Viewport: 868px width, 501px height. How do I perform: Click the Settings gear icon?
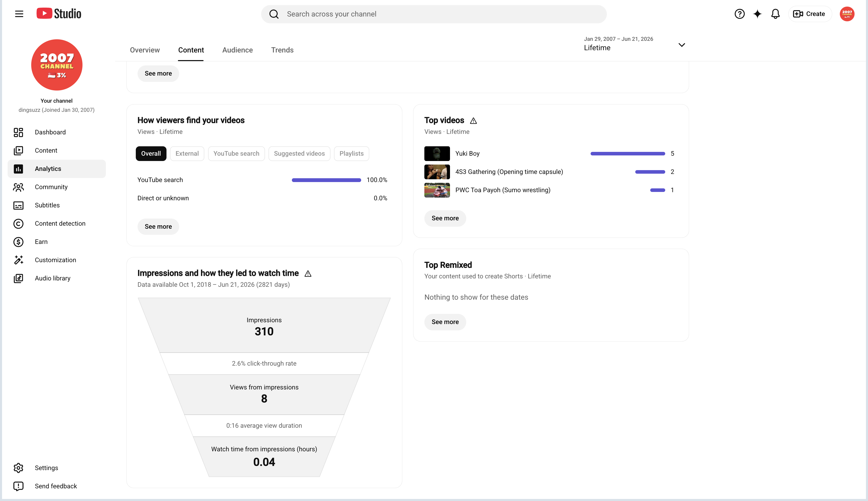click(x=18, y=468)
